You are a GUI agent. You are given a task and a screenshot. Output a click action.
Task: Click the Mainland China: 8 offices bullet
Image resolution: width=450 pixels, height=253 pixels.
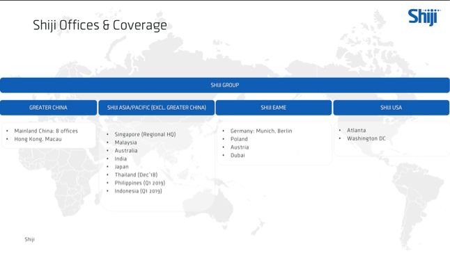click(46, 131)
